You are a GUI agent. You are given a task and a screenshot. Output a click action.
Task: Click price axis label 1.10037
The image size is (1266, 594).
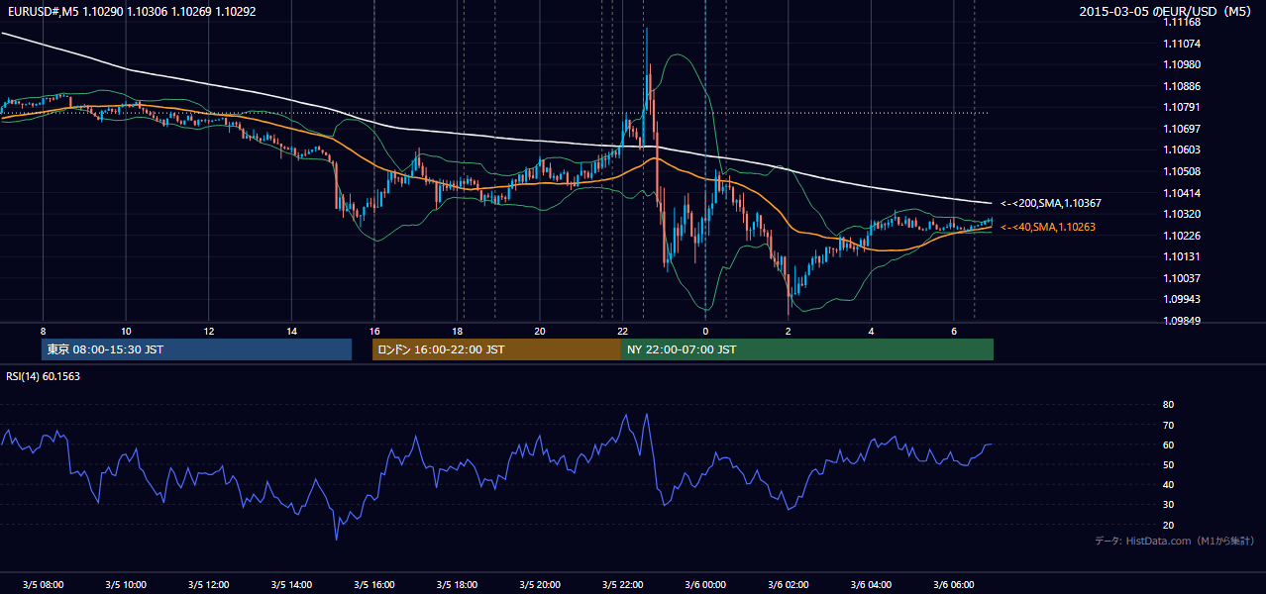coord(1183,278)
